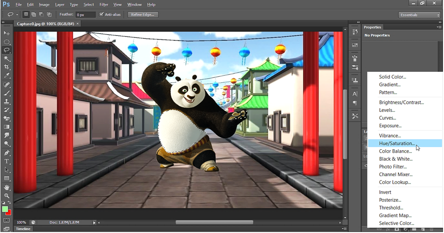Toggle Quick Mask mode

[6, 221]
